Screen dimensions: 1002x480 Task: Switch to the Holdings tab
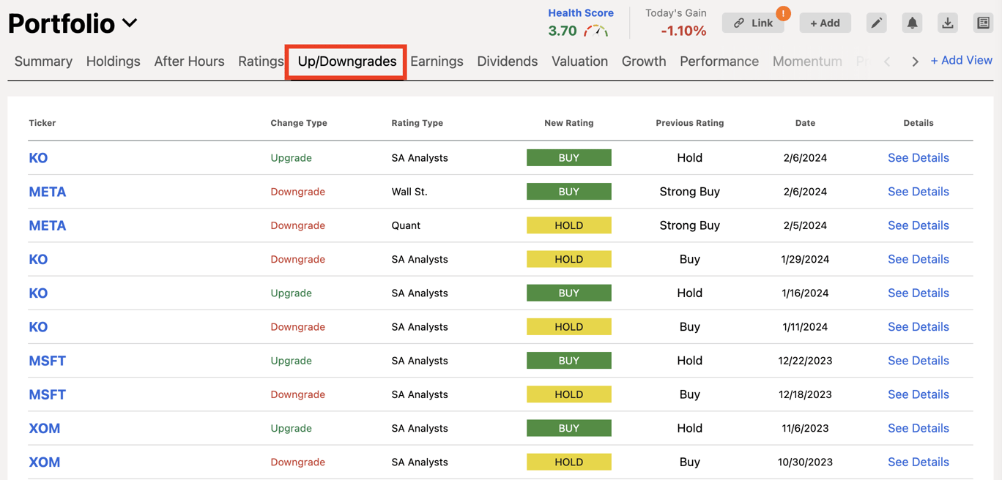pos(113,61)
